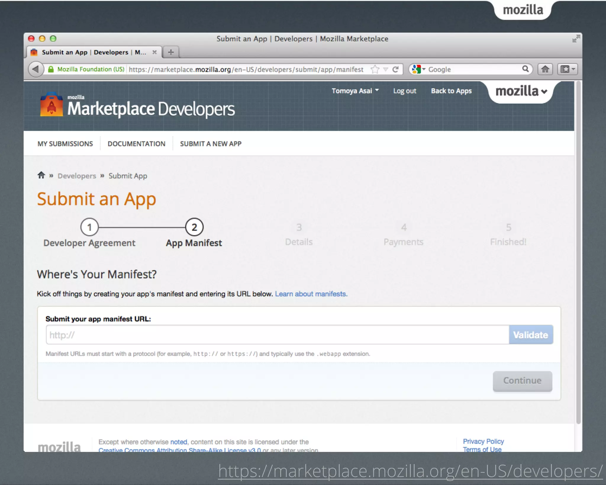Screen dimensions: 606x485
Task: Open a new tab with plus button
Action: point(171,52)
